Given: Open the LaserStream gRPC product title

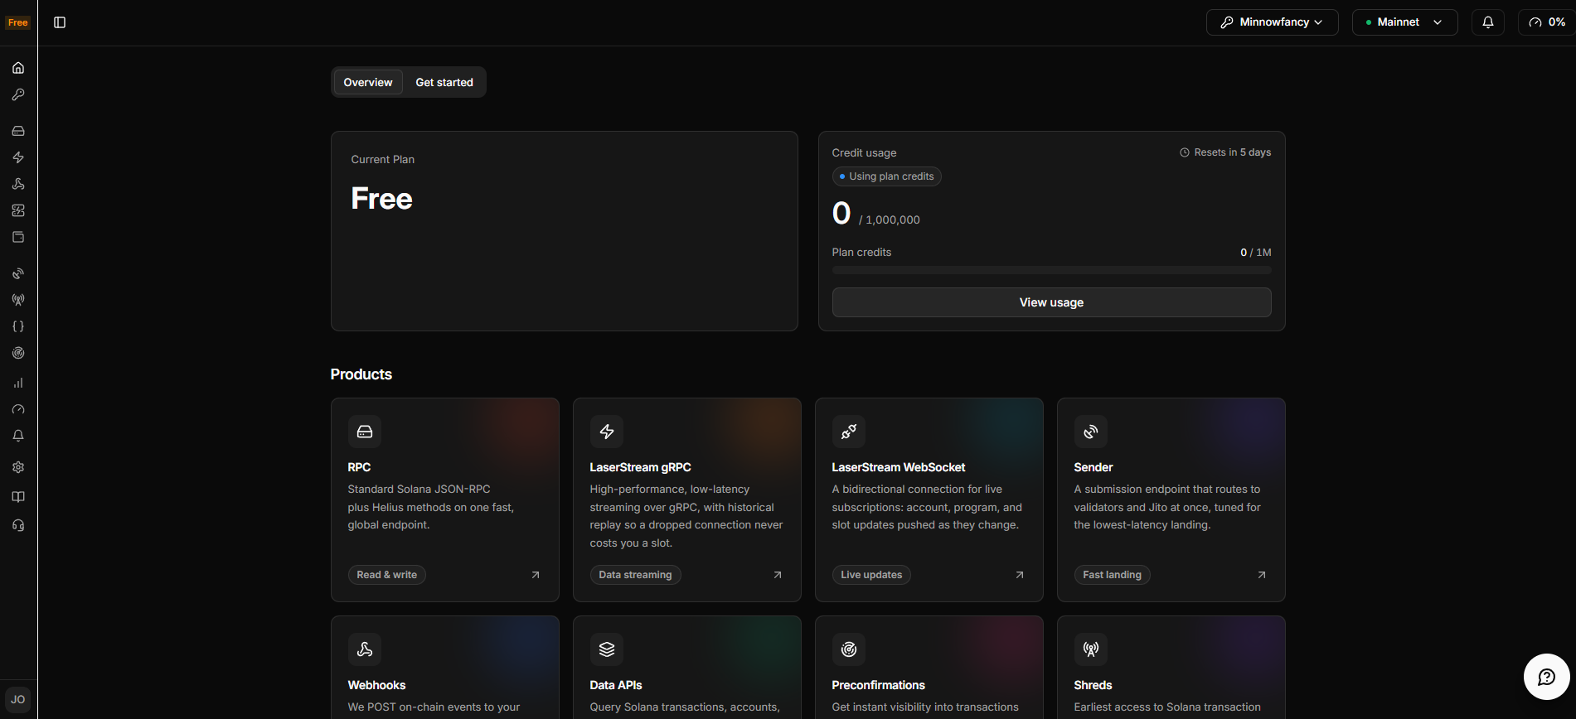Looking at the screenshot, I should click(640, 467).
